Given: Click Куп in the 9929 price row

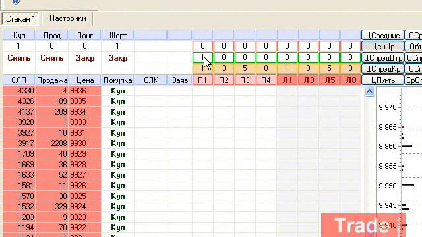Looking at the screenshot, I should [x=118, y=154].
